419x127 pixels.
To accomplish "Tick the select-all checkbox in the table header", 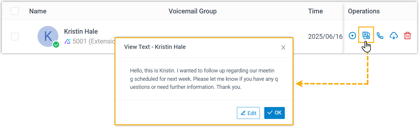I will (x=15, y=11).
